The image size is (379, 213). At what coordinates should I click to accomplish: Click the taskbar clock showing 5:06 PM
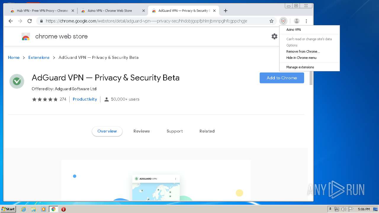click(364, 209)
